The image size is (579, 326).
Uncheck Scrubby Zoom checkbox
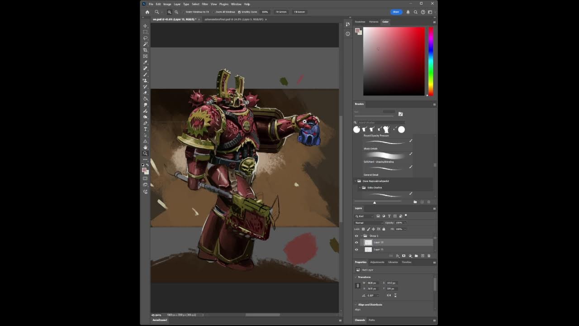239,12
